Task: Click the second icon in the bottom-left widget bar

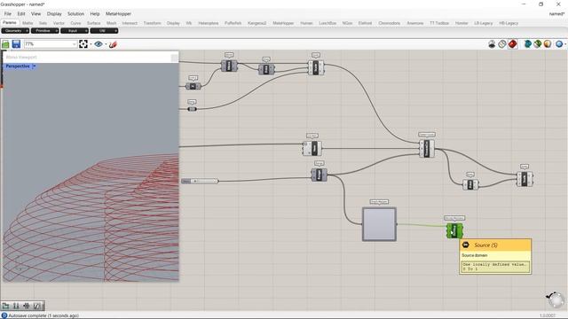Action: [x=16, y=306]
